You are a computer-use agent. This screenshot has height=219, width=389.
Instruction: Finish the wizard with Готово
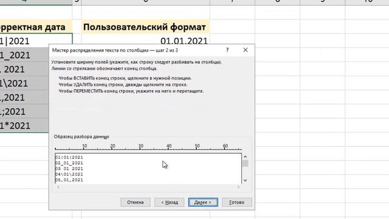(237, 203)
